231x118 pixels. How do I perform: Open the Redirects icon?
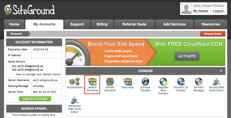coord(128,82)
